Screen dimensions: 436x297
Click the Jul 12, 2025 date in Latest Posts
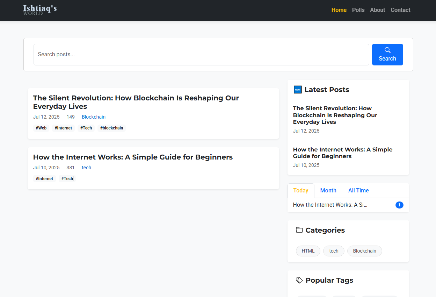pos(306,131)
